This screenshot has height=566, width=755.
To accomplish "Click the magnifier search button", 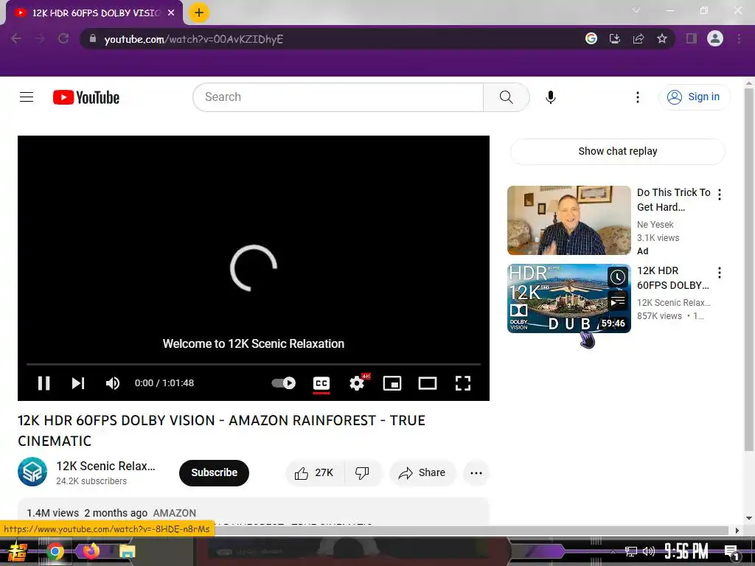I will coord(506,97).
